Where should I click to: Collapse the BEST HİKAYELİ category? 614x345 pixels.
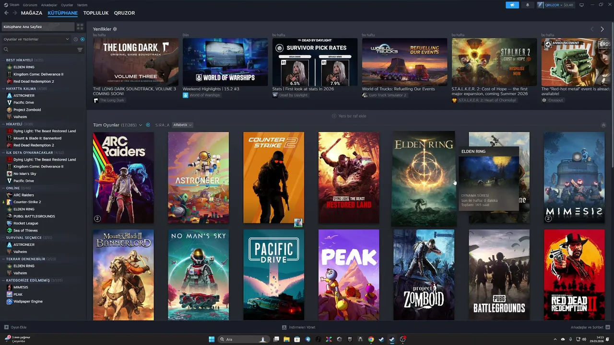click(x=3, y=60)
